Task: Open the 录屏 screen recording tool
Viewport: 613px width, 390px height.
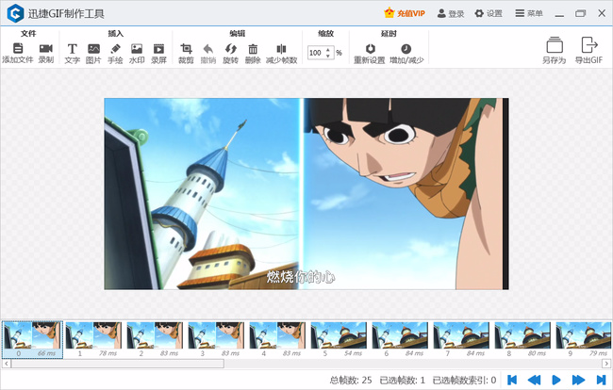Action: (x=158, y=53)
